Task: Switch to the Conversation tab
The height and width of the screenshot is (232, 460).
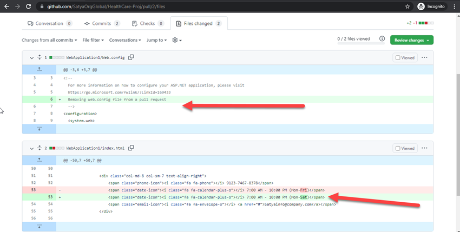Action: click(x=49, y=23)
